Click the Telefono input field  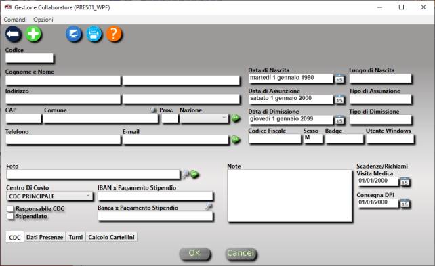point(63,139)
